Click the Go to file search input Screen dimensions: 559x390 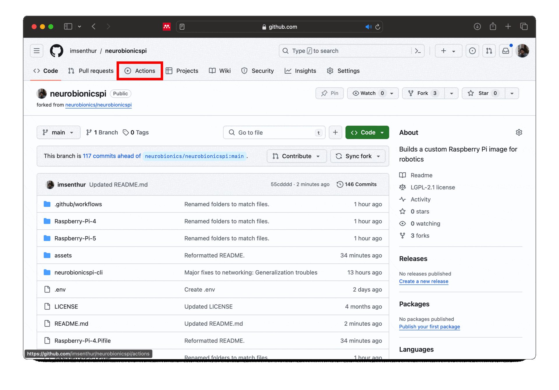coord(274,132)
